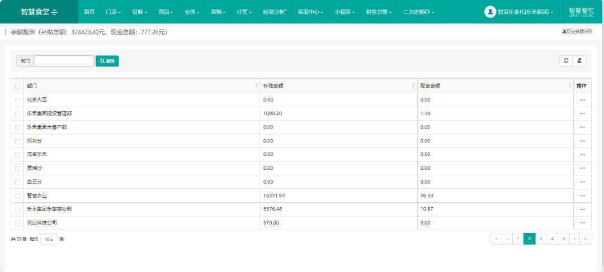
Task: Check the 农业科技公司 row checkbox
Action: point(17,223)
